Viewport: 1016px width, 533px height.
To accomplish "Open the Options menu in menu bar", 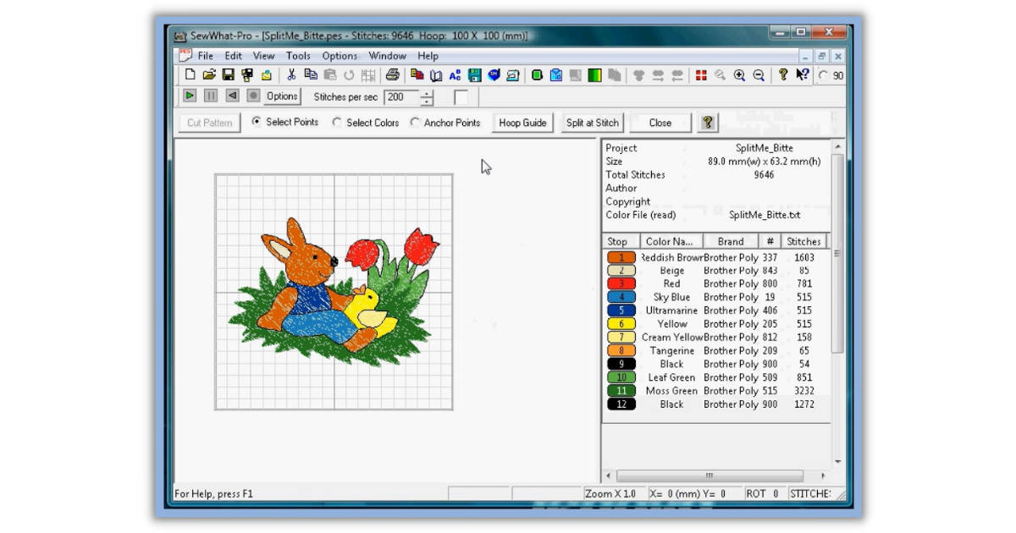I will point(340,56).
